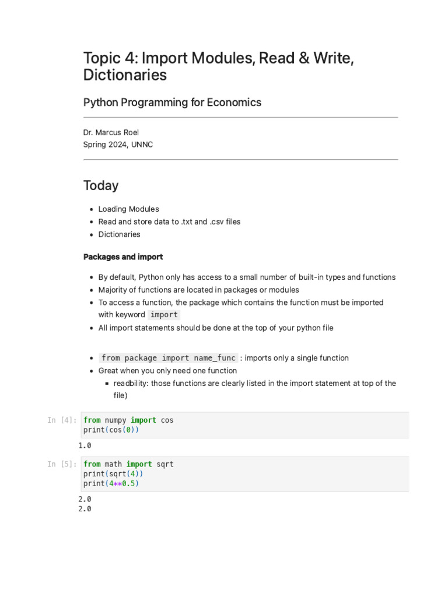
Task: Click the 'from package import name_func' code snippet
Action: coord(168,358)
